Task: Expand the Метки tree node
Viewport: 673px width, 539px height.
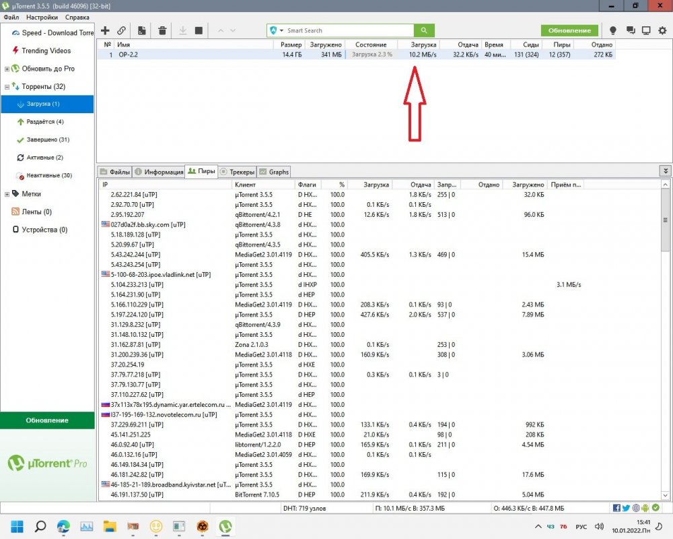Action: (7, 194)
